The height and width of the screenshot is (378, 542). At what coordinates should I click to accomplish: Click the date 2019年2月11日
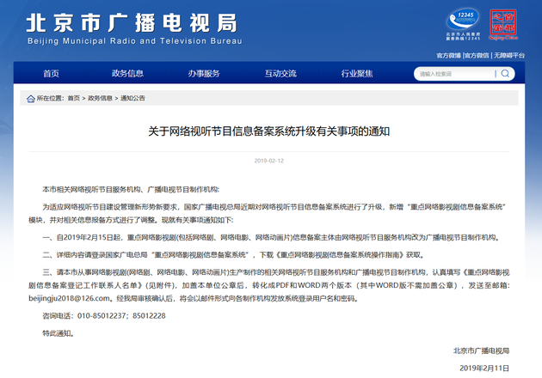484,369
